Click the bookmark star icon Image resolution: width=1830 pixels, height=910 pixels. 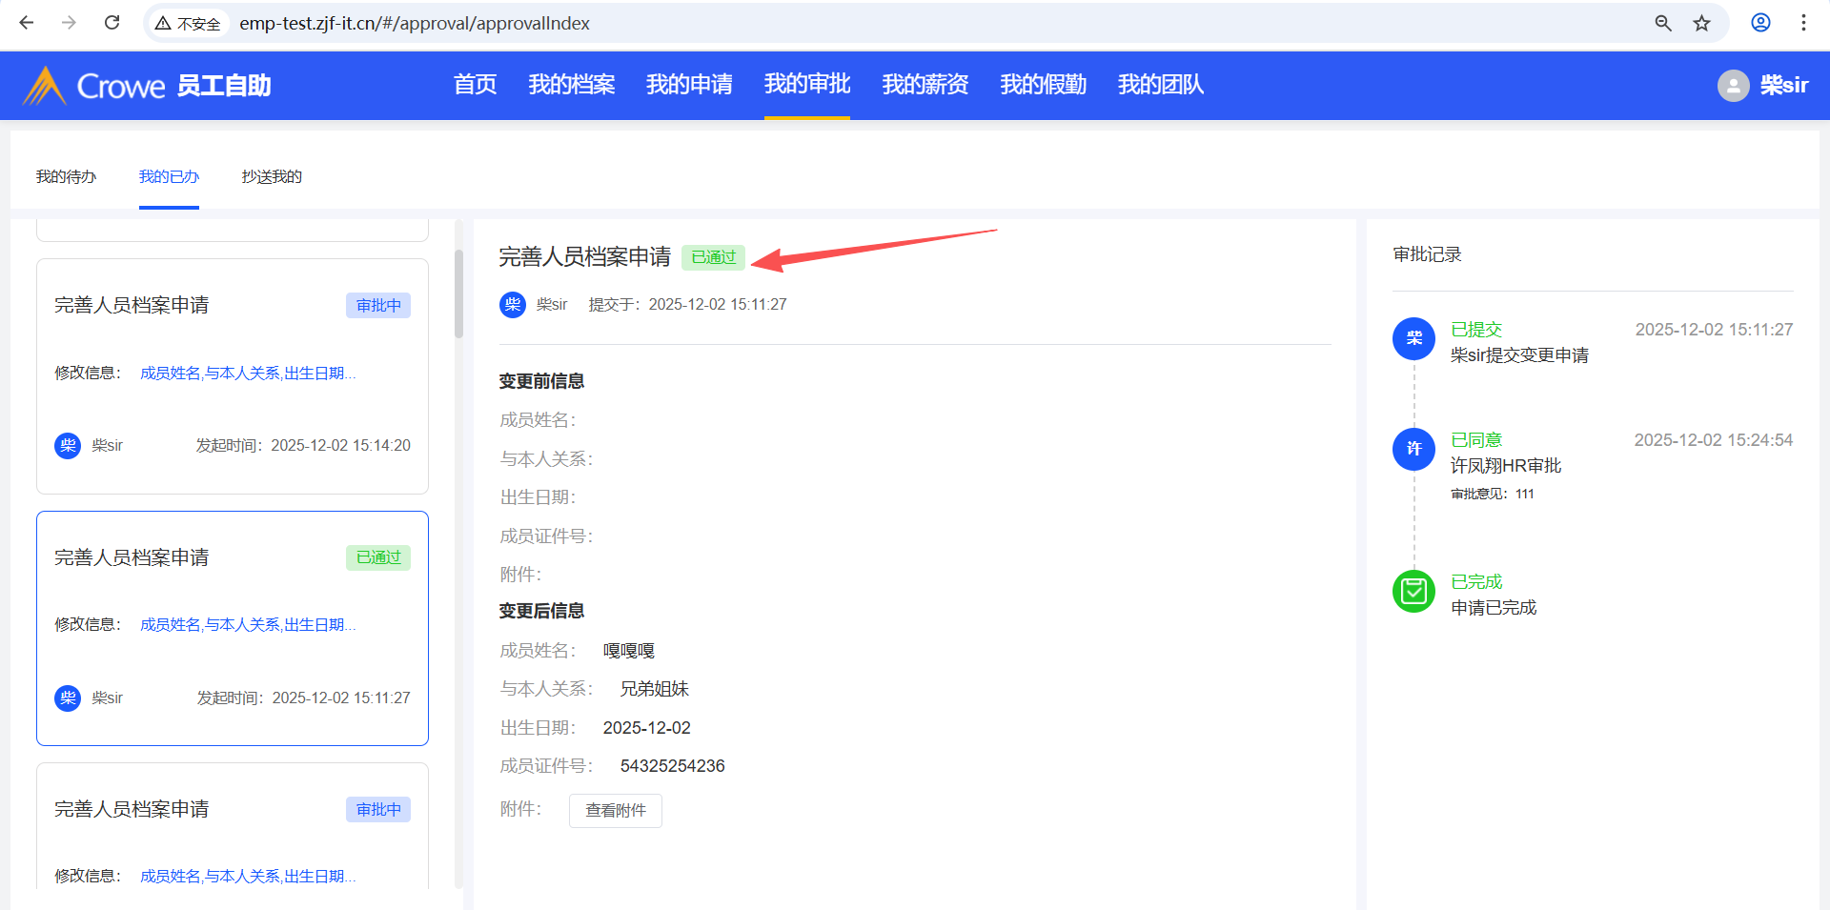click(x=1701, y=23)
